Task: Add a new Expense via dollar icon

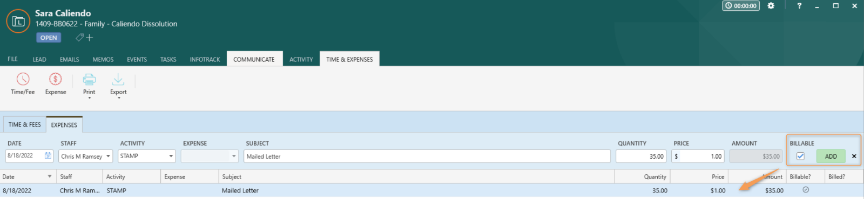Action: 56,79
